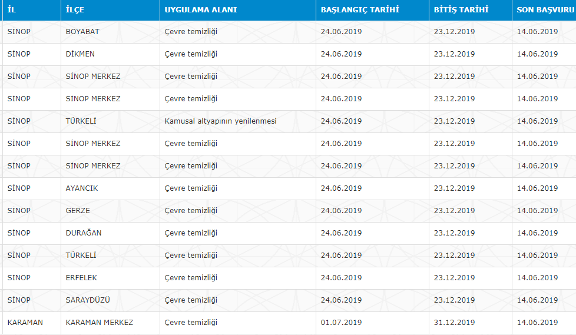This screenshot has height=335, width=576.
Task: Select the Kamusal altyapının yenilenmesi cell
Action: [220, 121]
